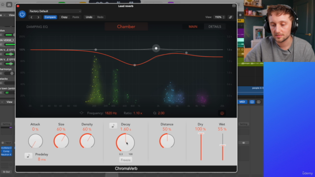The height and width of the screenshot is (177, 315).
Task: Click the Density knob
Action: tap(87, 141)
